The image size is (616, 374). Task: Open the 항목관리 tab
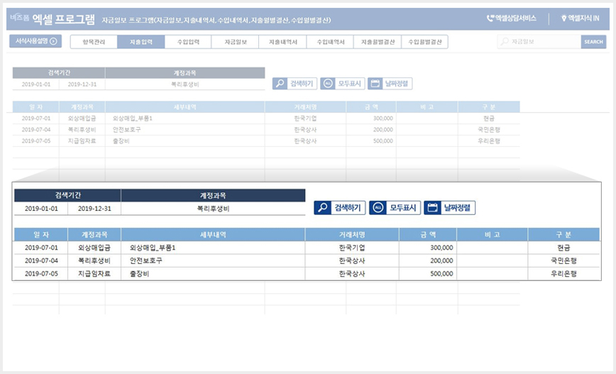click(x=94, y=42)
